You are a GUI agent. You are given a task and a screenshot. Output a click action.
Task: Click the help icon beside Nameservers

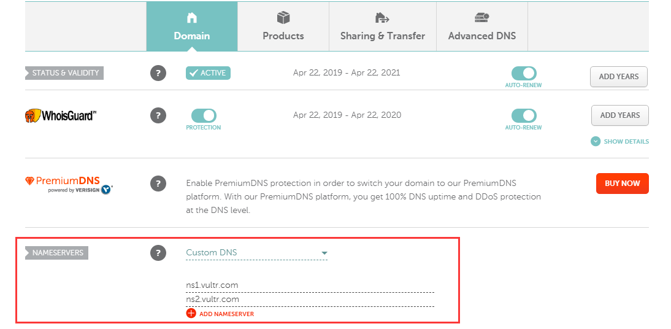click(x=158, y=253)
